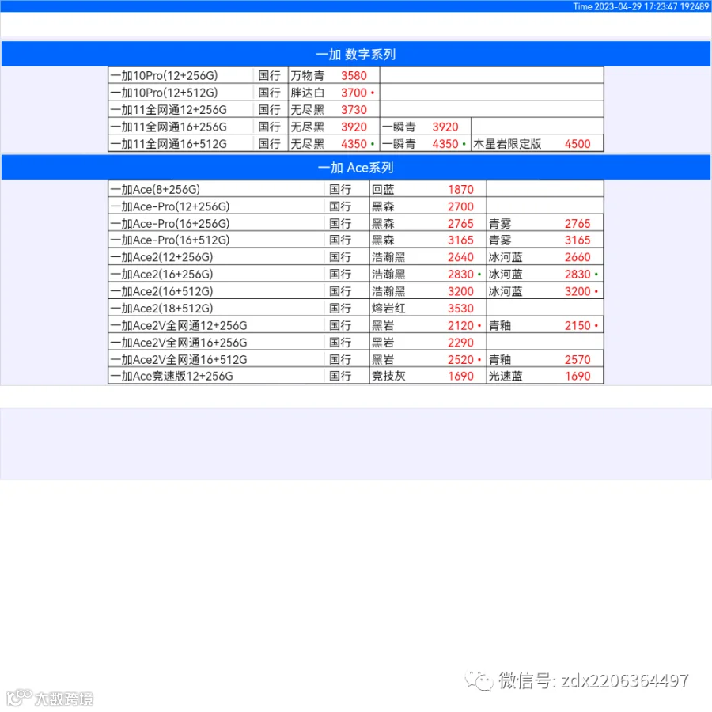Screen dimensions: 712x712
Task: Click the '万物青' color cell
Action: tap(308, 75)
